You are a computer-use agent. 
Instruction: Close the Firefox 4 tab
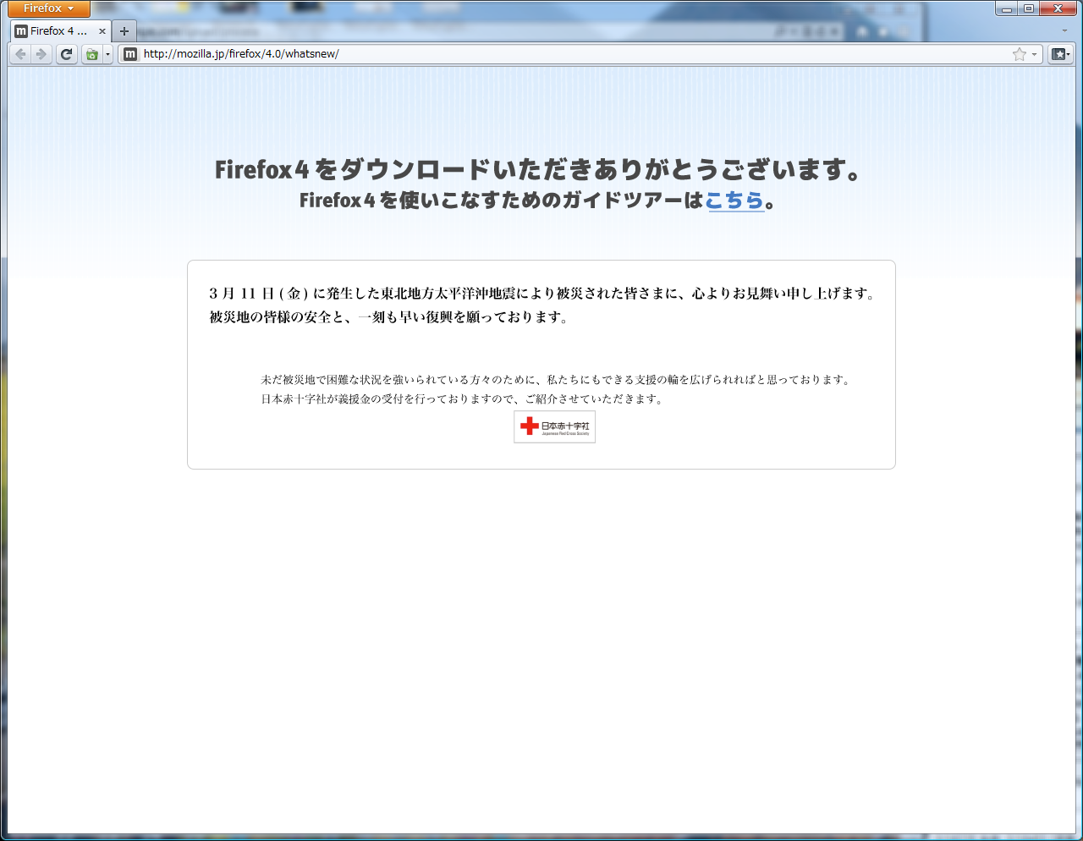point(102,31)
